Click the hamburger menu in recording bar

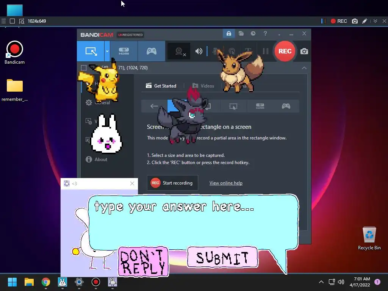pos(3,21)
